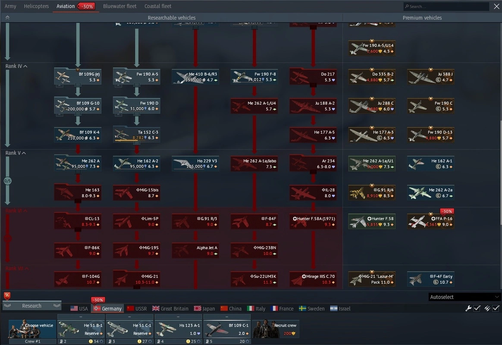Collapse the Rank V section
This screenshot has width=502, height=345.
tap(24, 153)
